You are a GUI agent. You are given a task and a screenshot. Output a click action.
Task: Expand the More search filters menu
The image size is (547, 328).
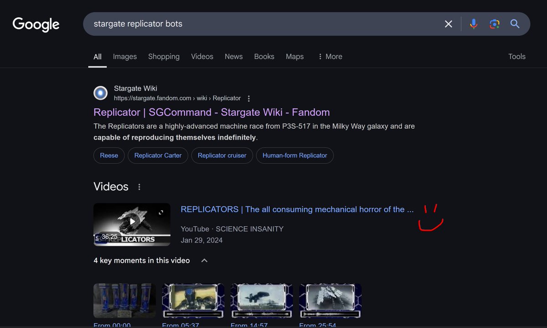tap(330, 56)
